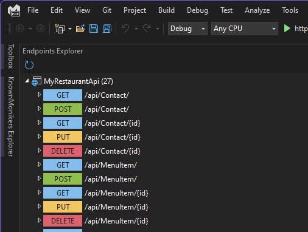Image resolution: width=308 pixels, height=232 pixels.
Task: Open the File menu
Action: tap(33, 10)
